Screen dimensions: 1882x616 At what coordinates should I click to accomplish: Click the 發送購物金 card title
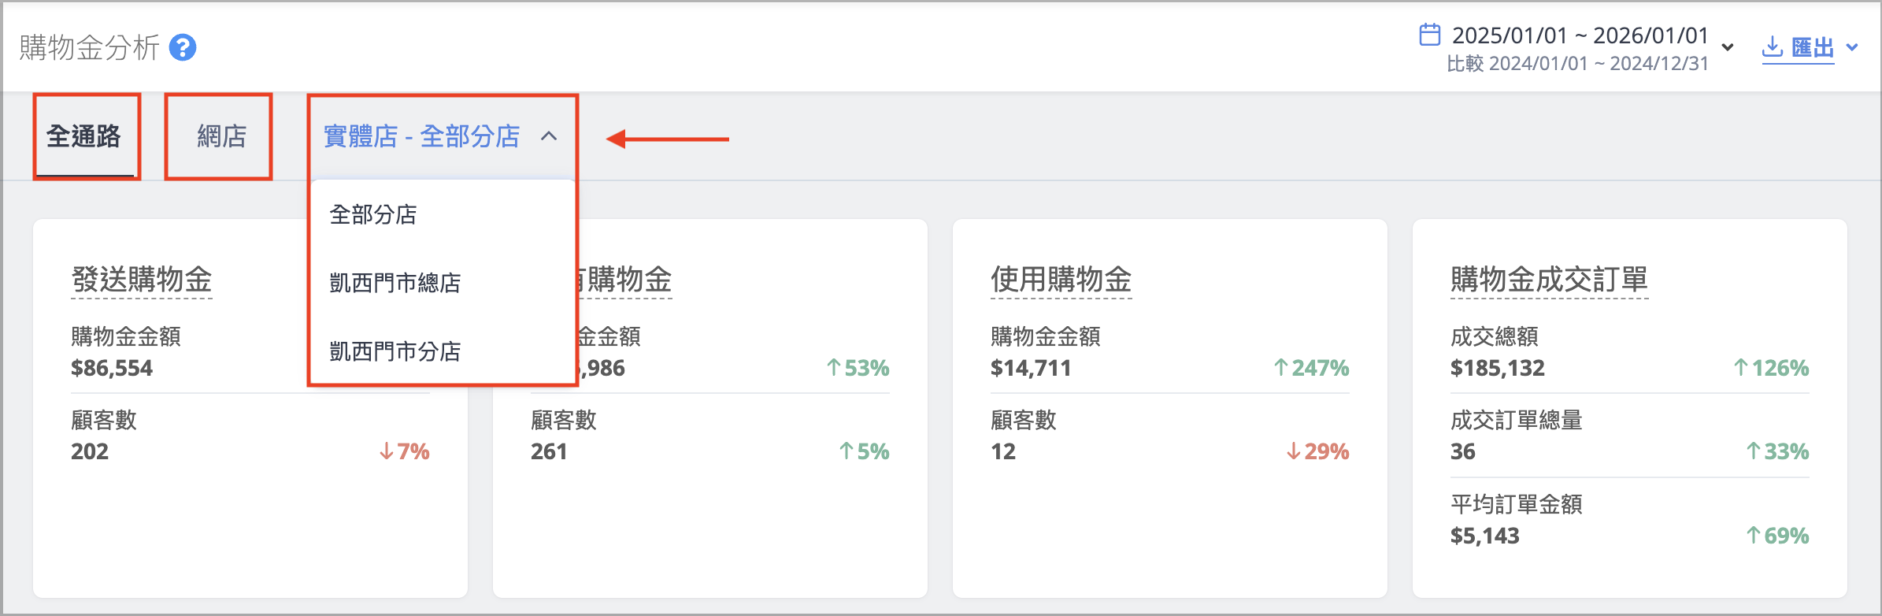tap(142, 279)
